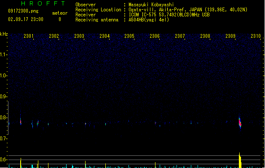Click the 2308 time marker
Image resolution: width=265 pixels, height=168 pixels.
tap(205, 36)
